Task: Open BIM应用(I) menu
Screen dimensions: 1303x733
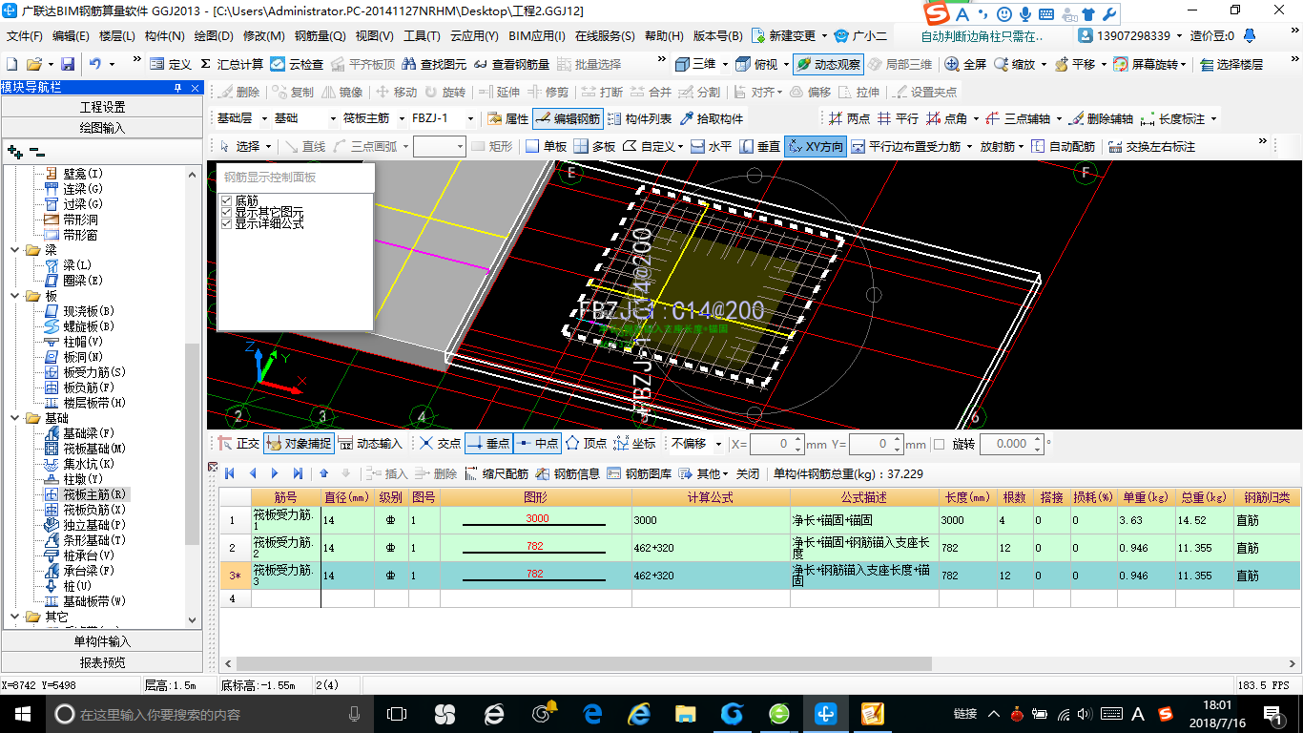Action: click(536, 35)
